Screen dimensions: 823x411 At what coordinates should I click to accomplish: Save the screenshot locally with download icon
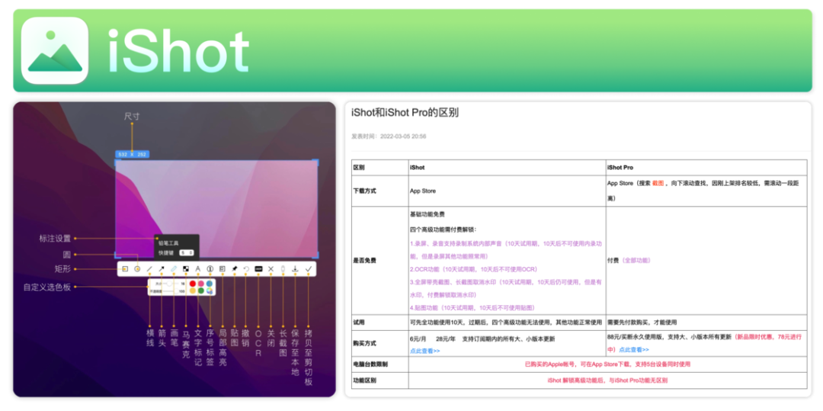pos(295,268)
